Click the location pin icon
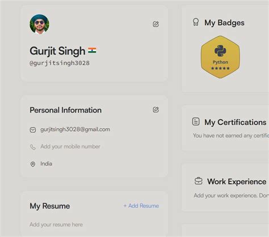 tap(33, 164)
